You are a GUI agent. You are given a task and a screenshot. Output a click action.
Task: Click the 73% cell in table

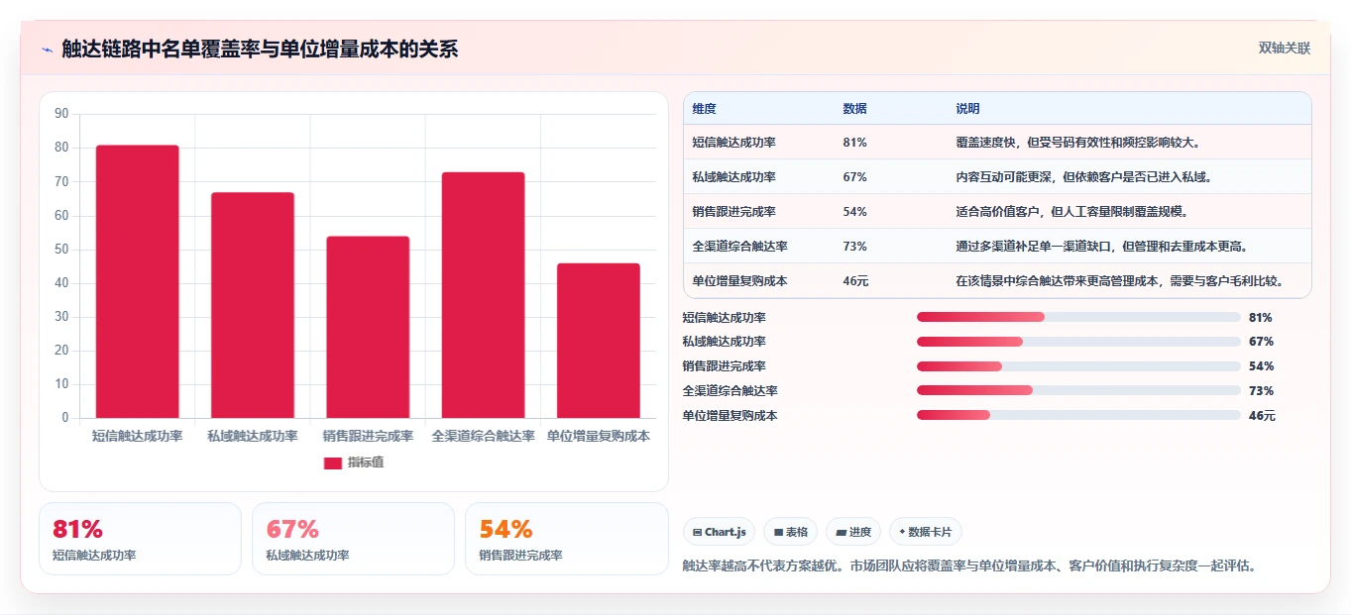click(x=854, y=247)
